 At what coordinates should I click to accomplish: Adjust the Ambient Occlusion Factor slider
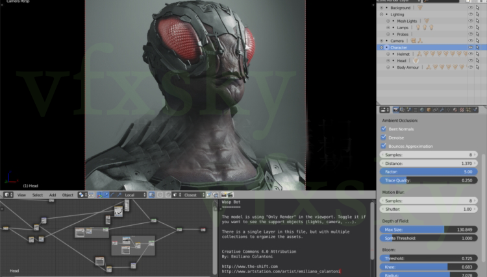click(x=429, y=171)
